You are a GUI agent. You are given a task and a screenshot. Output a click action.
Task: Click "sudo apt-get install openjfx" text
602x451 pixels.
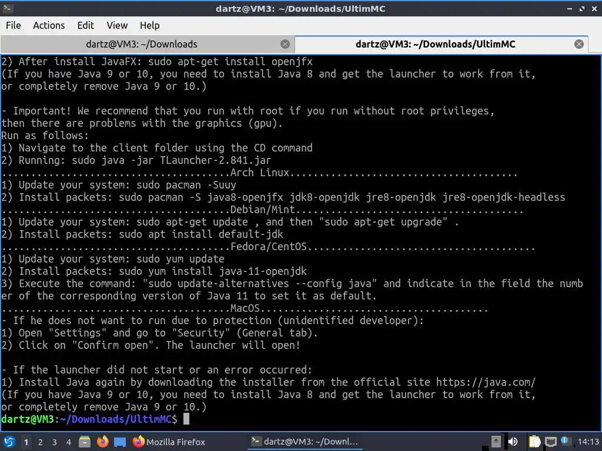[x=230, y=62]
